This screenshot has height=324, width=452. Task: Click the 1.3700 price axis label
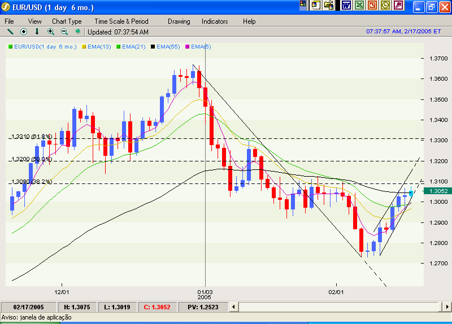(x=438, y=59)
